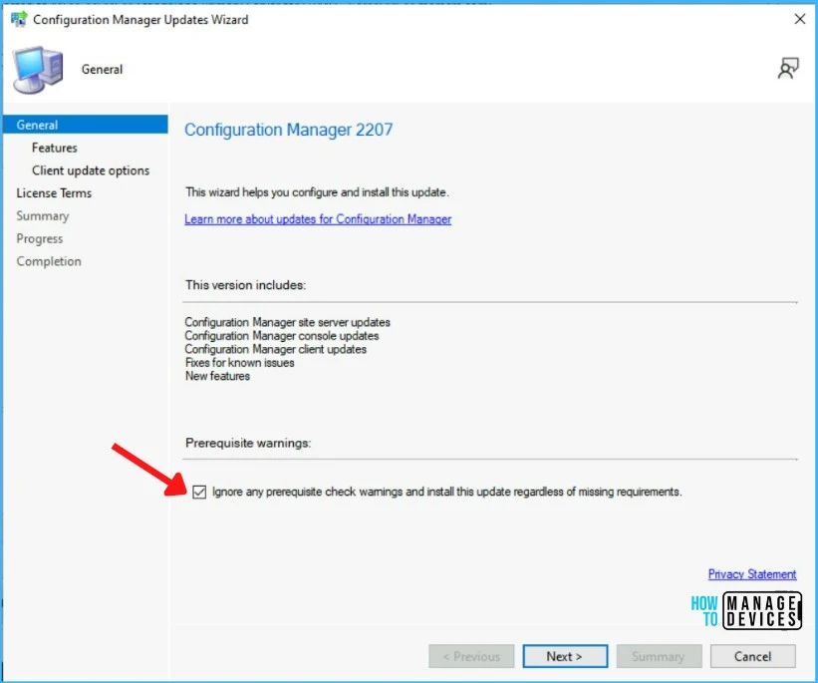The width and height of the screenshot is (818, 683).
Task: Select License Terms in sidebar
Action: coord(54,193)
